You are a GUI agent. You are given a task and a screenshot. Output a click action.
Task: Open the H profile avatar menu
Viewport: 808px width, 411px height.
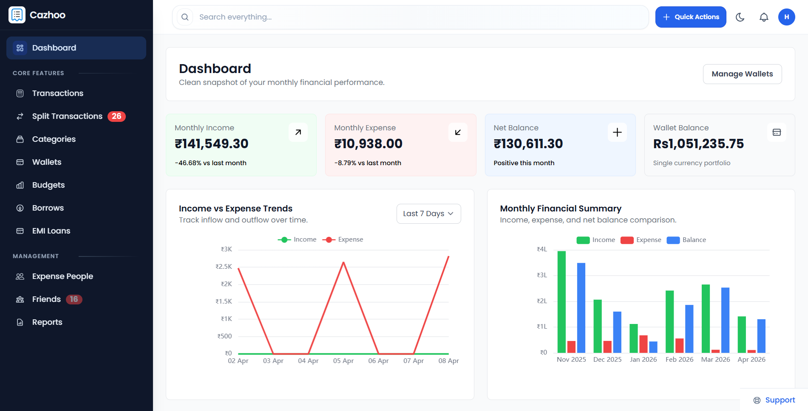[787, 17]
